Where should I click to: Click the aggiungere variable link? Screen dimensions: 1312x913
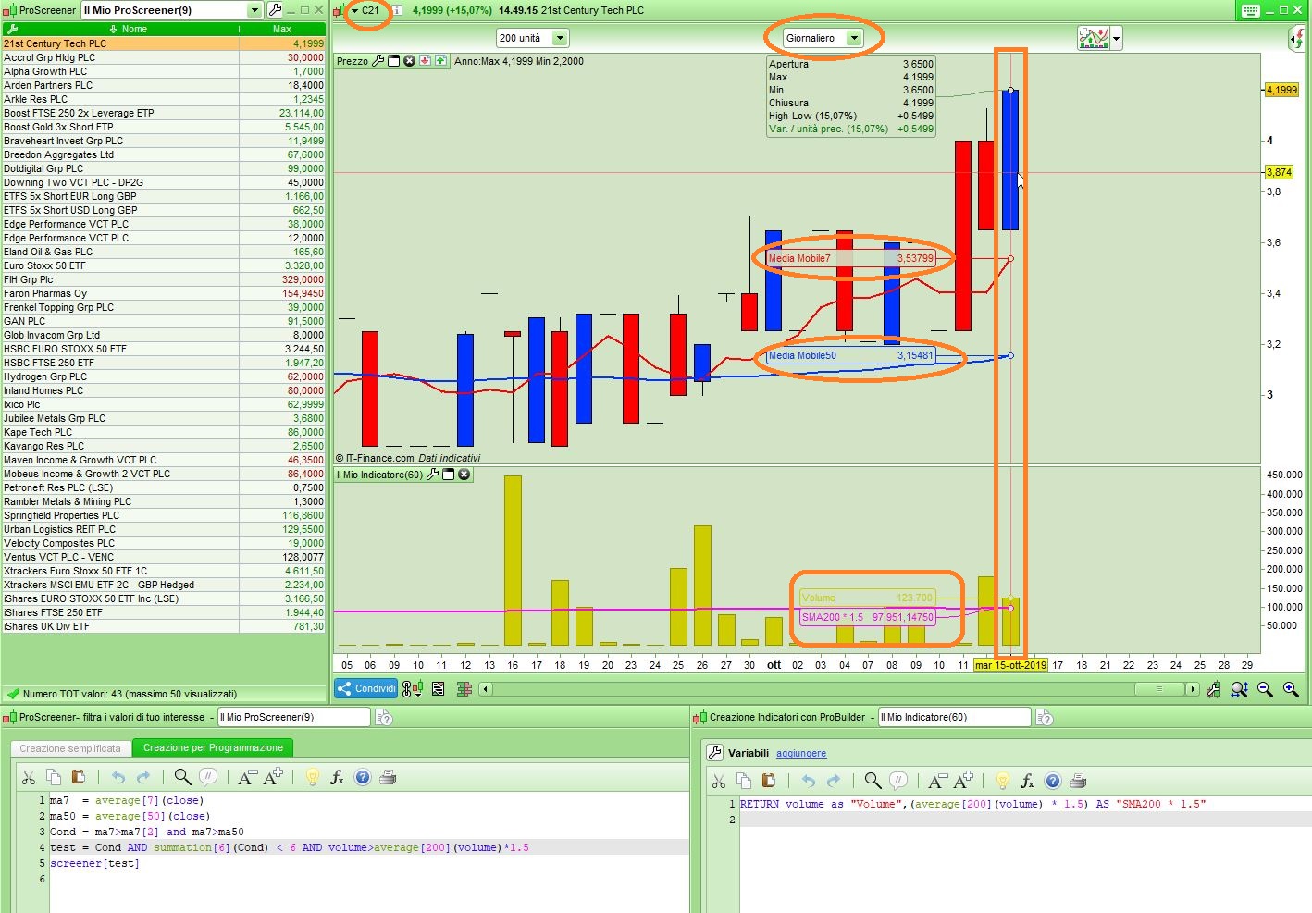click(x=801, y=753)
